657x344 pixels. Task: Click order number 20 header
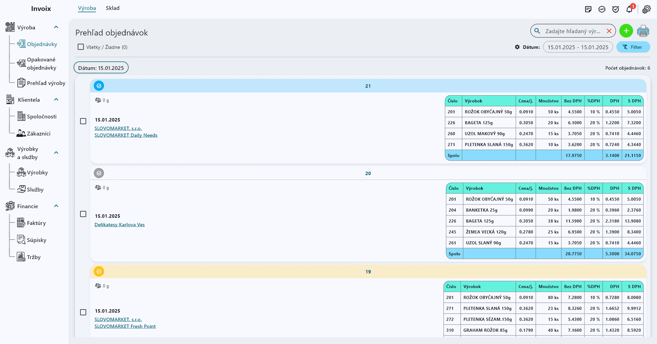pyautogui.click(x=368, y=173)
